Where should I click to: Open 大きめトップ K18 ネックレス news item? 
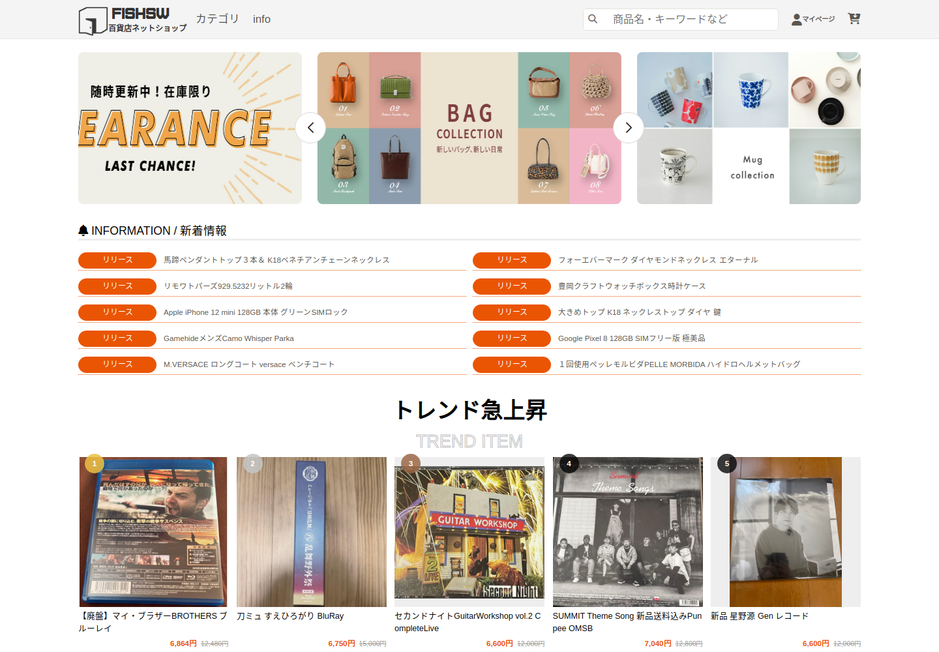point(640,312)
